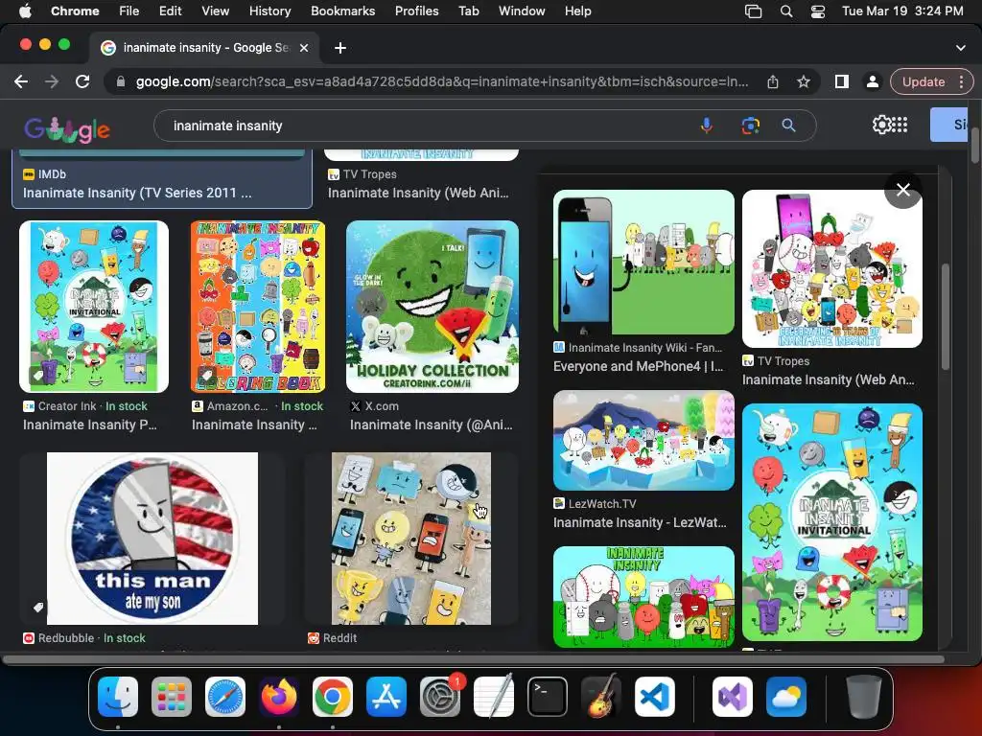This screenshot has height=736, width=982.
Task: Bookmark this page with the star icon
Action: pyautogui.click(x=804, y=81)
